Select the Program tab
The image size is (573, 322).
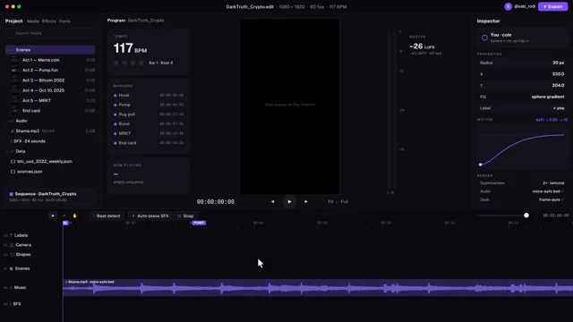116,21
